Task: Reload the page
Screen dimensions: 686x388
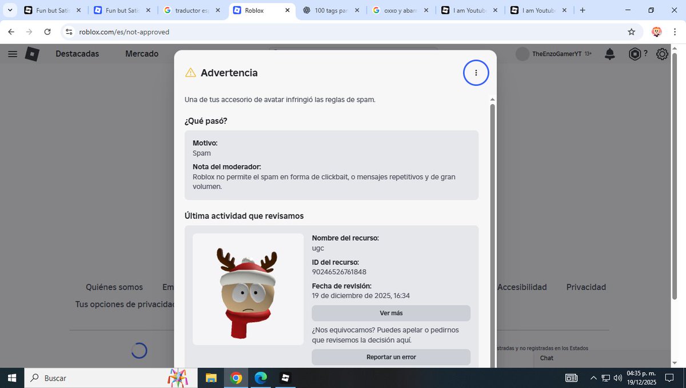Action: 47,32
